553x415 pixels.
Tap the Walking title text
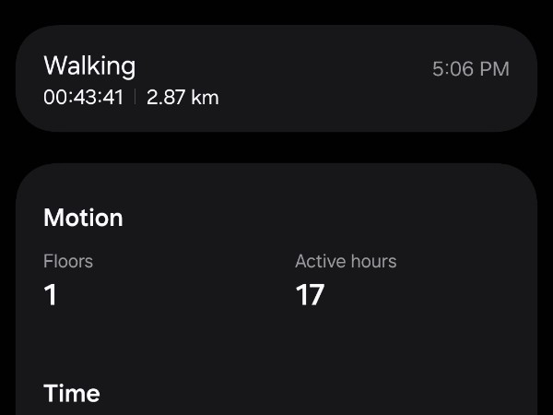(x=89, y=66)
